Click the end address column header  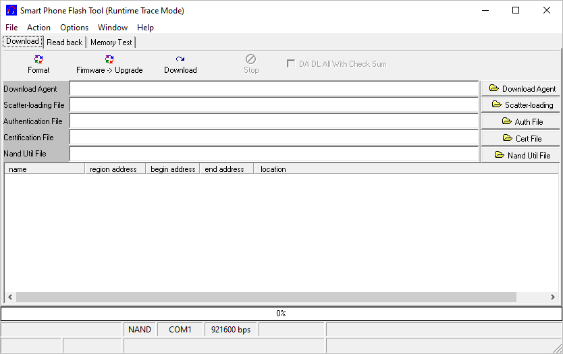[x=227, y=169]
